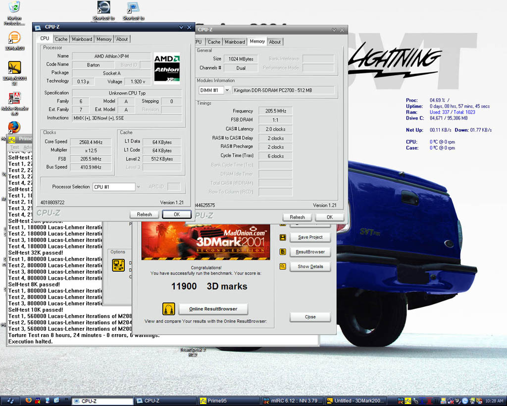Open the Firefox desktop shortcut
Viewport: 507px width, 406px height.
coord(14,127)
